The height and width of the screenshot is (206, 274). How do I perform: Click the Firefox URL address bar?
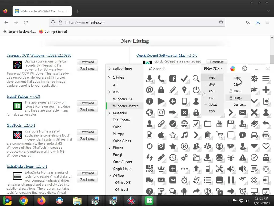pos(137,23)
